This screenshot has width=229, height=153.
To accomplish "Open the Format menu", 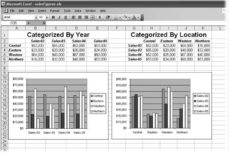I will click(x=55, y=11).
